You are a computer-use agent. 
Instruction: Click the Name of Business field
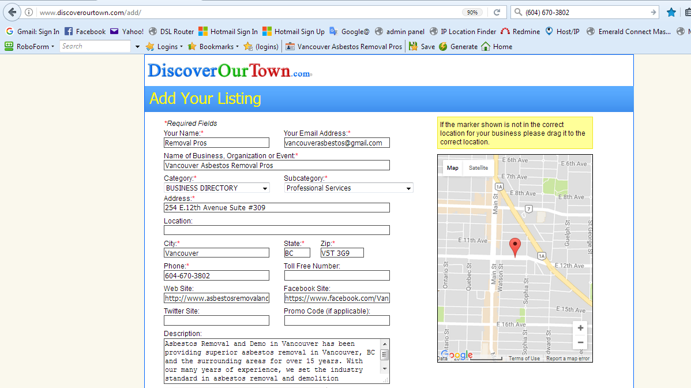point(277,165)
